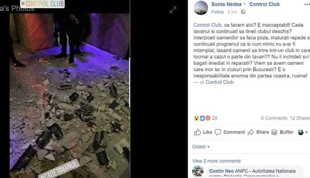Screen dimensions: 310x178
Task: Click the Comment speech bubble icon
Action: [x=218, y=132]
